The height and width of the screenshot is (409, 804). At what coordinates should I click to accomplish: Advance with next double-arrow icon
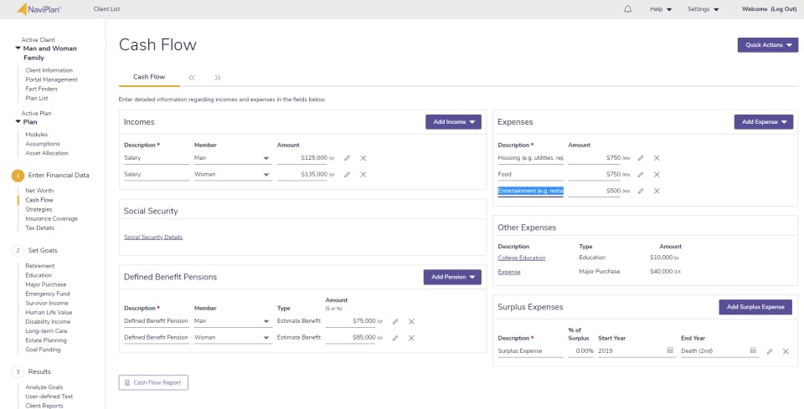pos(218,77)
